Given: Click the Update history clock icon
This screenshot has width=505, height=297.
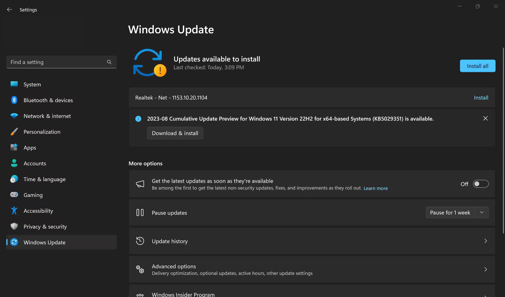Looking at the screenshot, I should 140,241.
